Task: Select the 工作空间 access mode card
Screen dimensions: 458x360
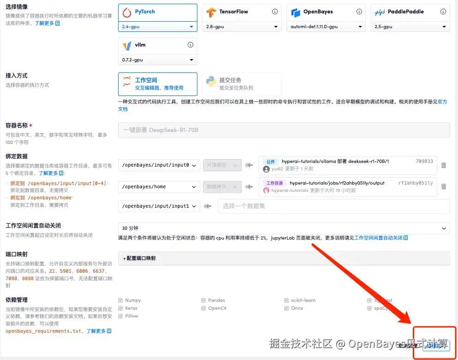Action: click(x=158, y=84)
